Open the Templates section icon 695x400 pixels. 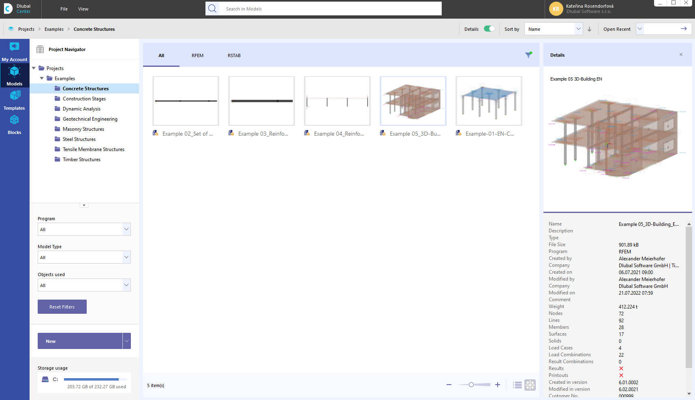coord(15,96)
